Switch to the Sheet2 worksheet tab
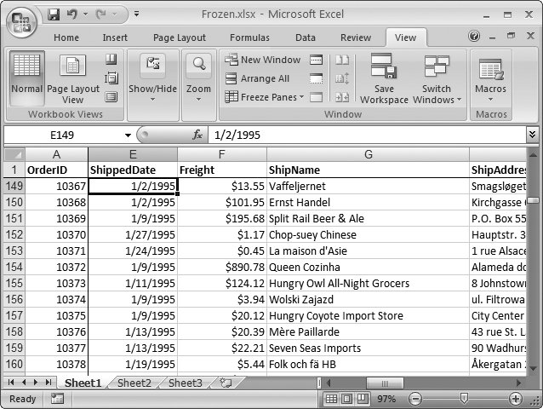 [x=134, y=383]
